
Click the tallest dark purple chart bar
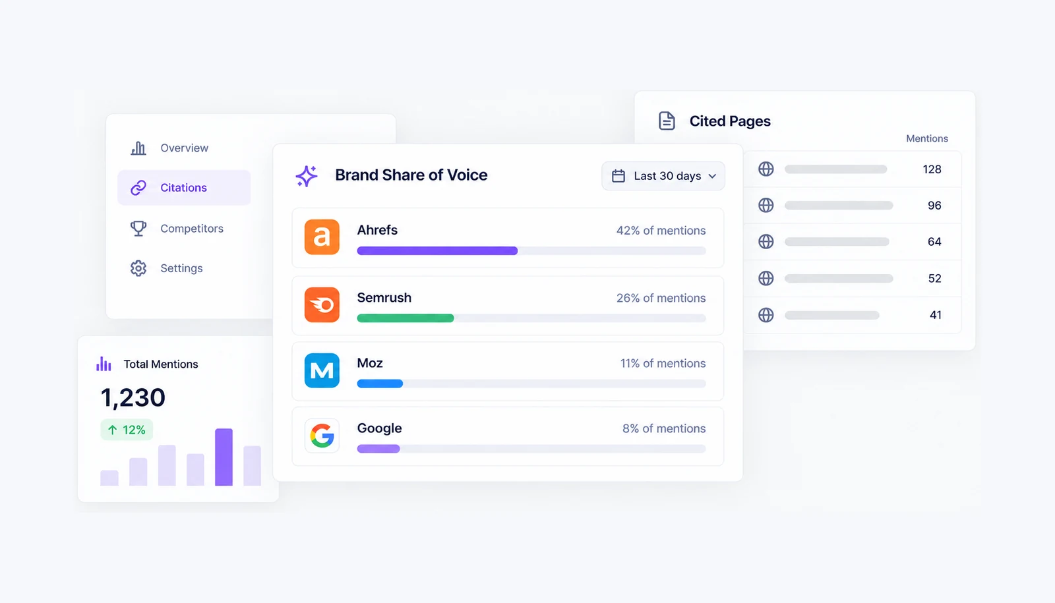tap(224, 457)
